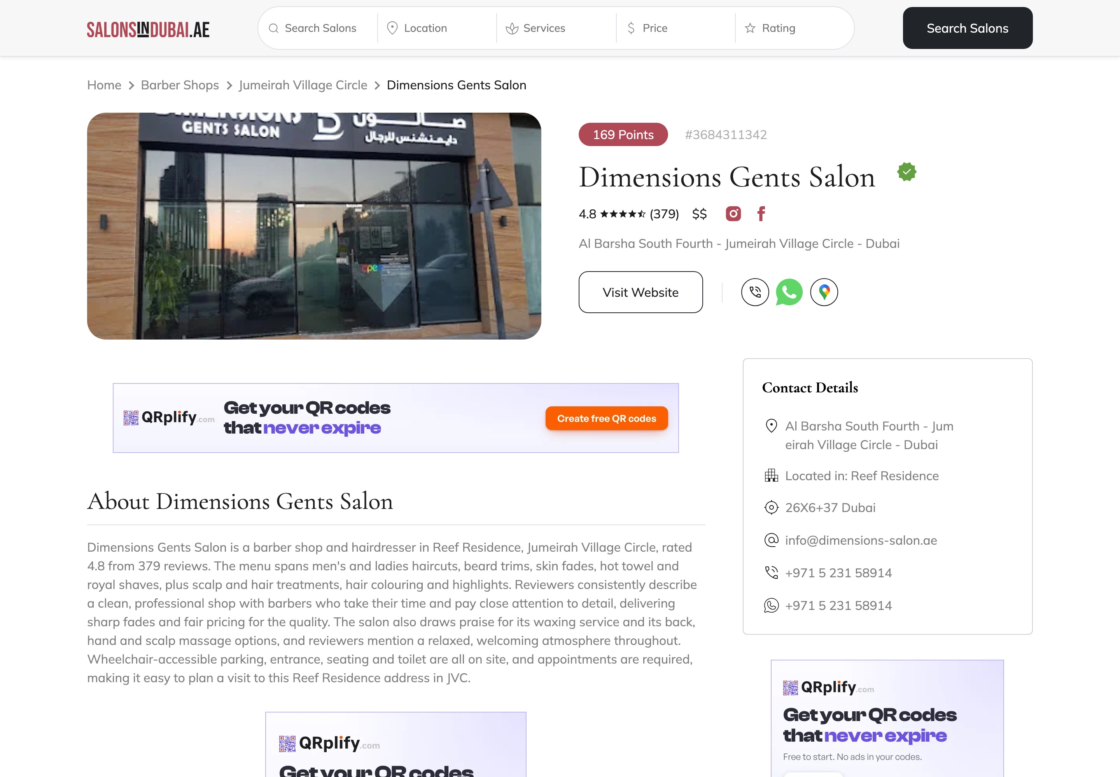Open the salon storefront photo
1120x777 pixels.
pyautogui.click(x=314, y=226)
